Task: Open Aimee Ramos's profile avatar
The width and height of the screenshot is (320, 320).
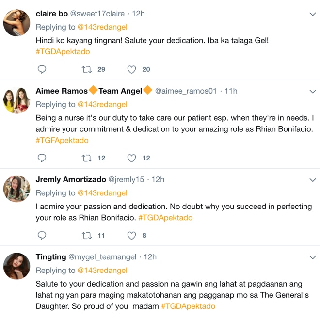Action: click(17, 100)
